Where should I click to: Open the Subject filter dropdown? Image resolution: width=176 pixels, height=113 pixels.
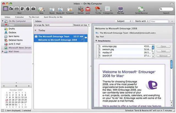(x=123, y=21)
